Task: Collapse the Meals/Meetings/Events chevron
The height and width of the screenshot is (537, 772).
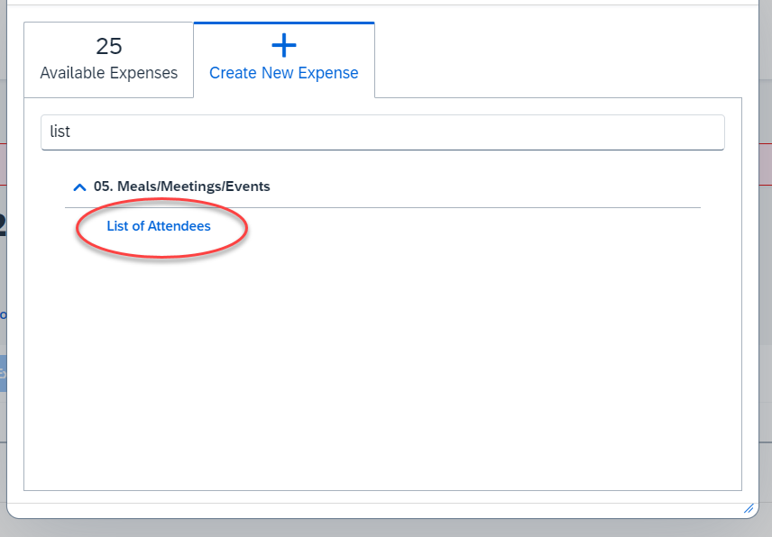Action: pyautogui.click(x=79, y=187)
